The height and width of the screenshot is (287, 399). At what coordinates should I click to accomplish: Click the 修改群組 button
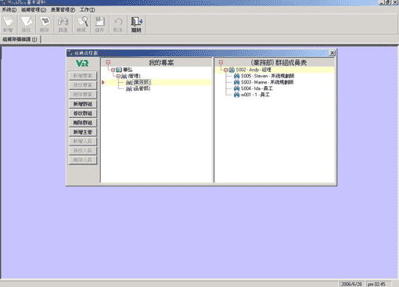click(83, 113)
